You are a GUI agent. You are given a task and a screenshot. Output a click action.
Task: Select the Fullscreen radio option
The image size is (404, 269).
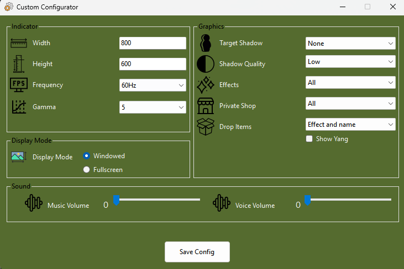tap(87, 170)
